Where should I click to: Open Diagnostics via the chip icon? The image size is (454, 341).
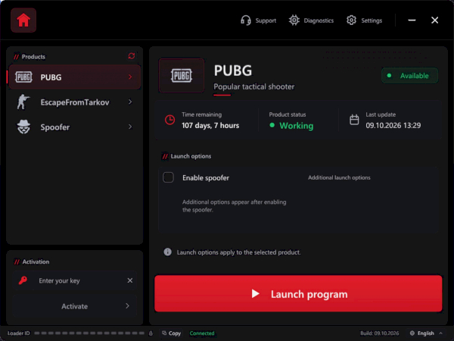[x=311, y=20]
